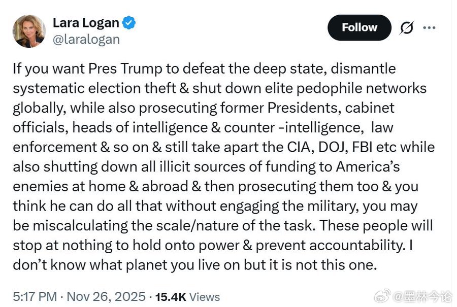The width and height of the screenshot is (457, 307).
Task: Click the Nov 26, 2025 date
Action: coord(106,296)
